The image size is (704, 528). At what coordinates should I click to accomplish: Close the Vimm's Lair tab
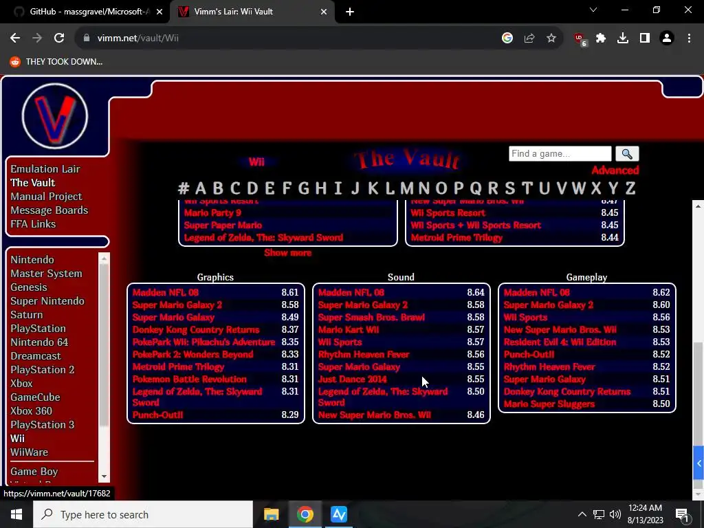click(324, 12)
